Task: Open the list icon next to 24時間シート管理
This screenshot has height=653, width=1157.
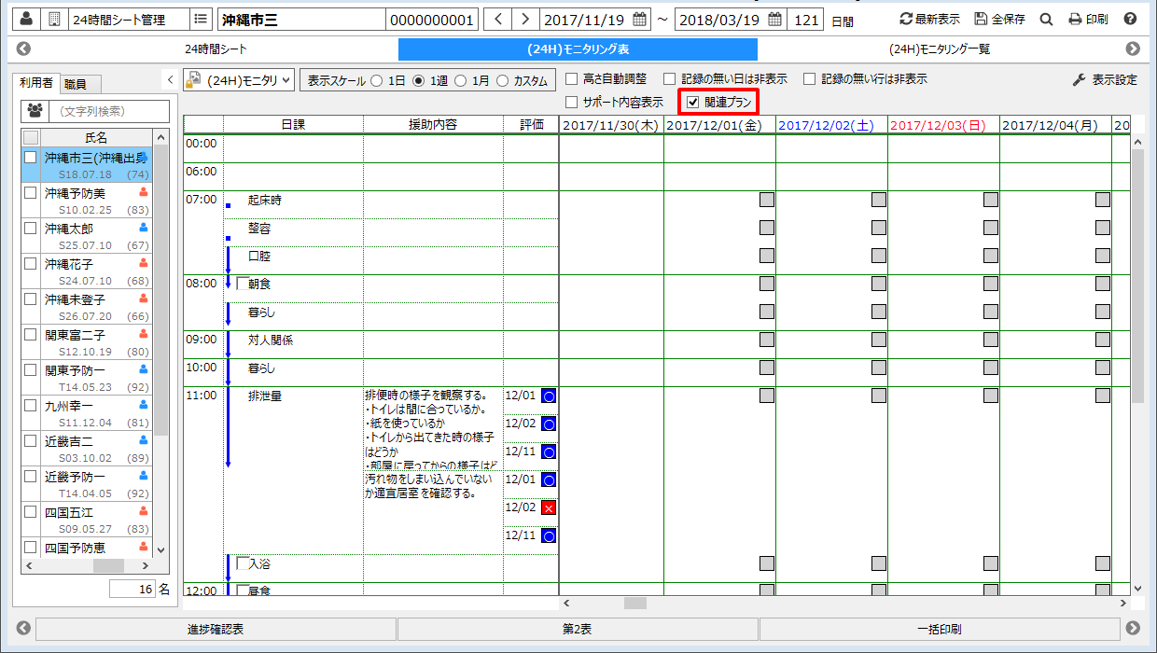Action: pyautogui.click(x=201, y=19)
